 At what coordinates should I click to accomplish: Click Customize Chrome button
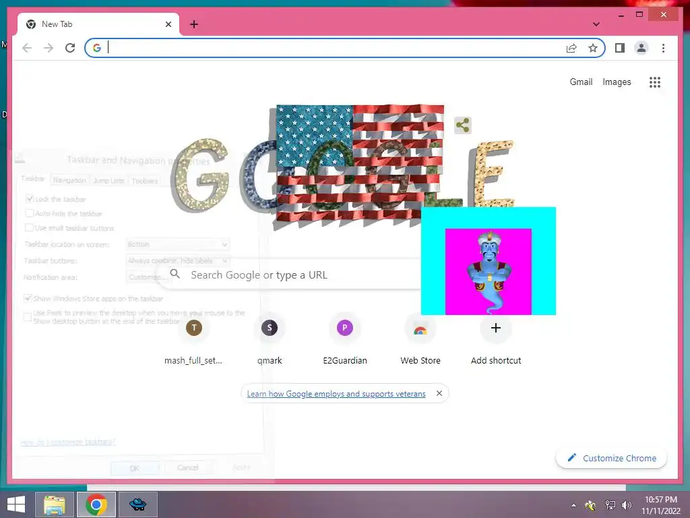coord(611,458)
